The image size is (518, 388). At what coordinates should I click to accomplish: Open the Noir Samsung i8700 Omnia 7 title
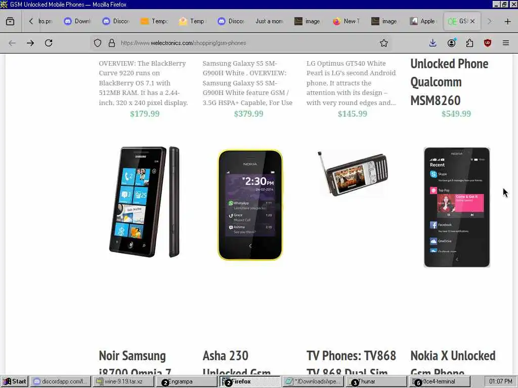(x=135, y=362)
